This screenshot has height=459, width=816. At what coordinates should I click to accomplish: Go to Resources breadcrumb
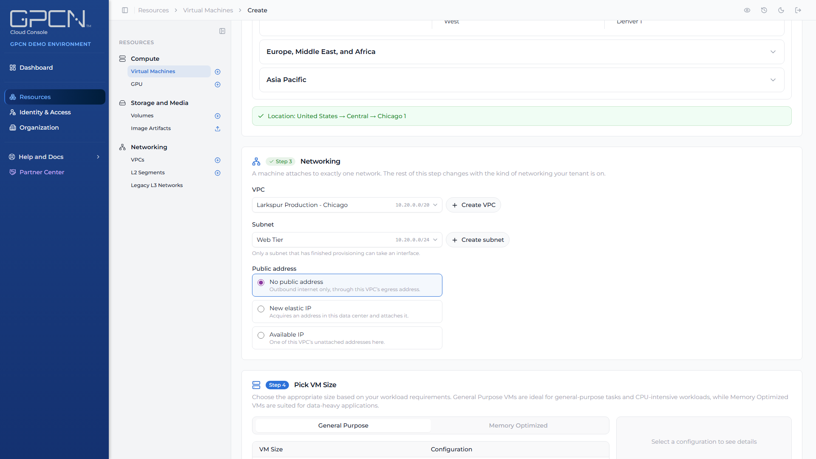153,10
